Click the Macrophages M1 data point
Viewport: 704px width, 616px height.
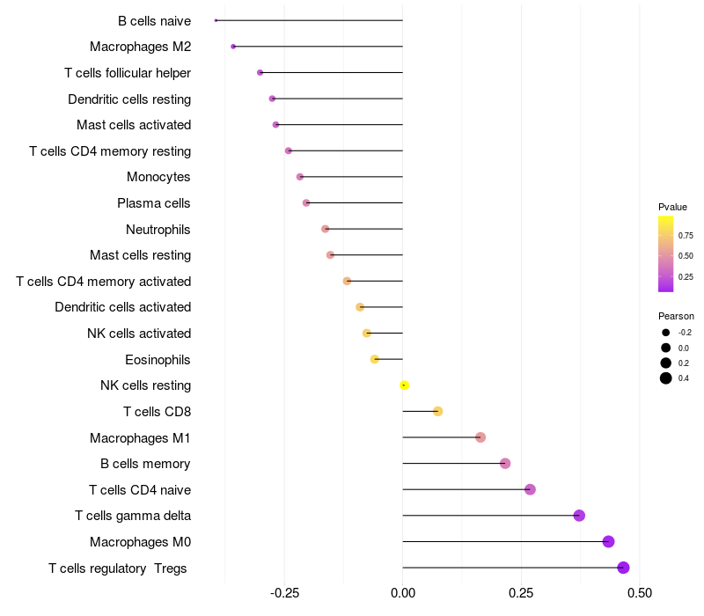coord(480,437)
